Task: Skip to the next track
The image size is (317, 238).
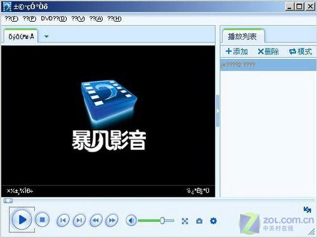Action: pyautogui.click(x=79, y=220)
